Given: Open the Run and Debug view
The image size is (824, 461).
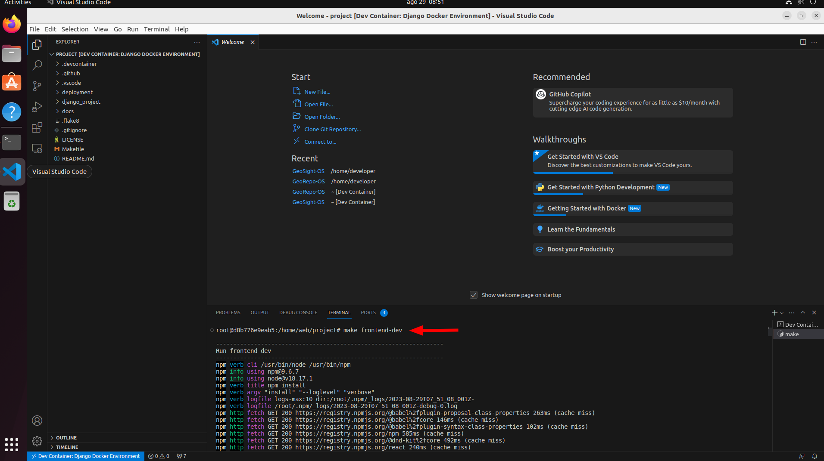Looking at the screenshot, I should click(x=37, y=107).
